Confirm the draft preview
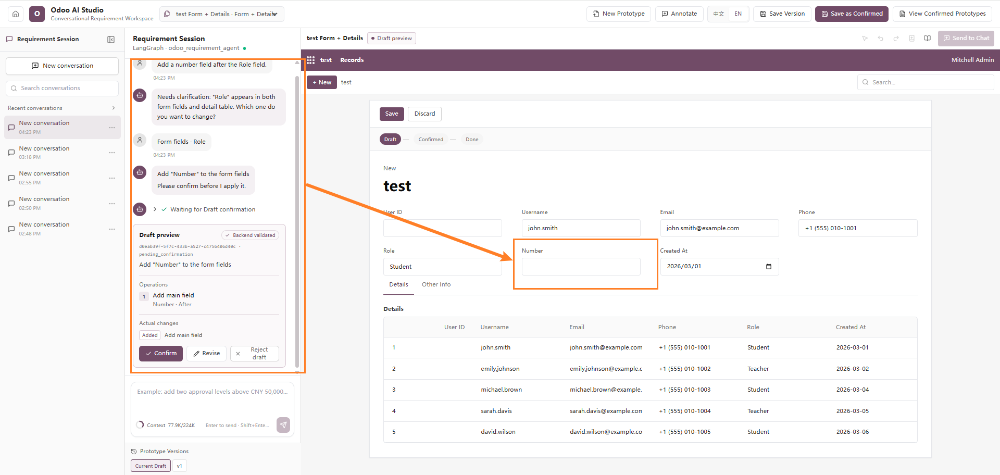The image size is (1000, 475). point(161,354)
